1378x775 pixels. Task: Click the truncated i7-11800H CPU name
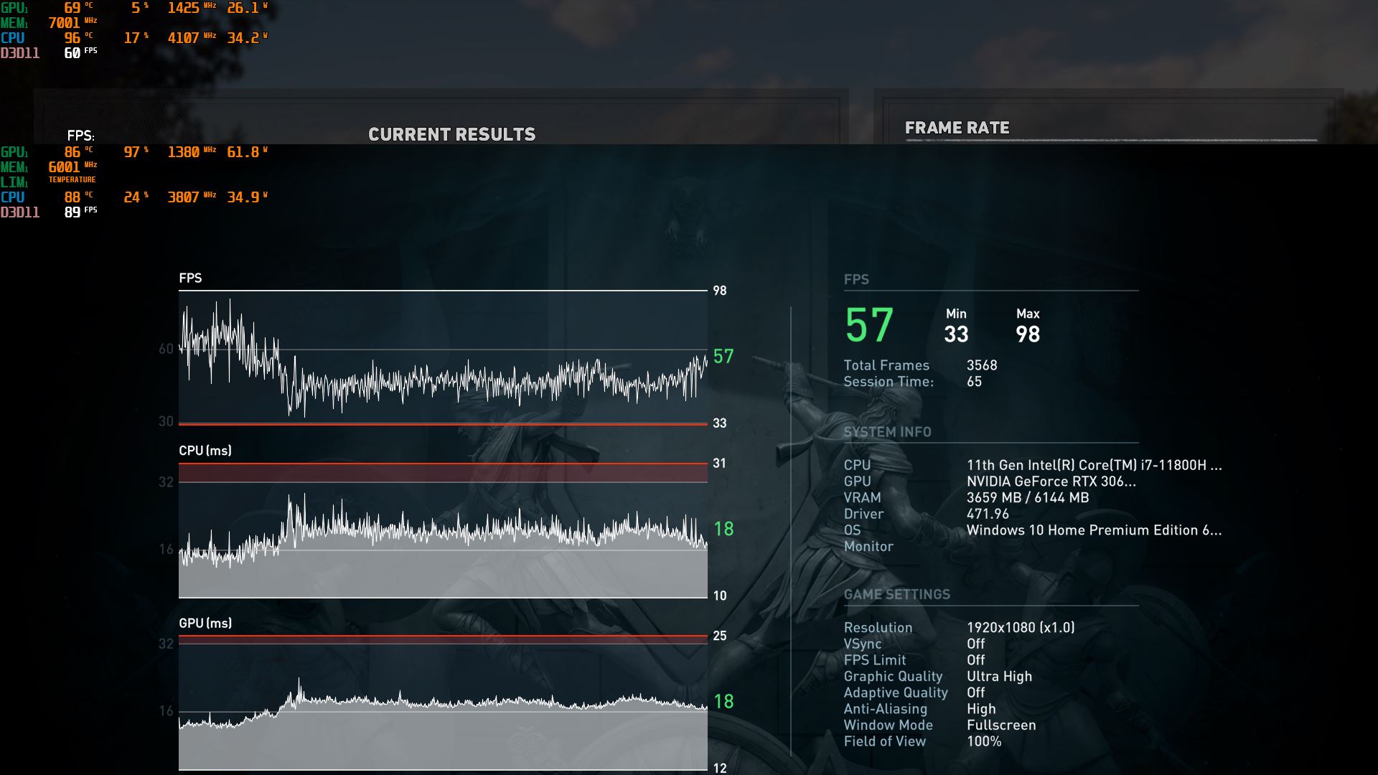(x=1093, y=465)
